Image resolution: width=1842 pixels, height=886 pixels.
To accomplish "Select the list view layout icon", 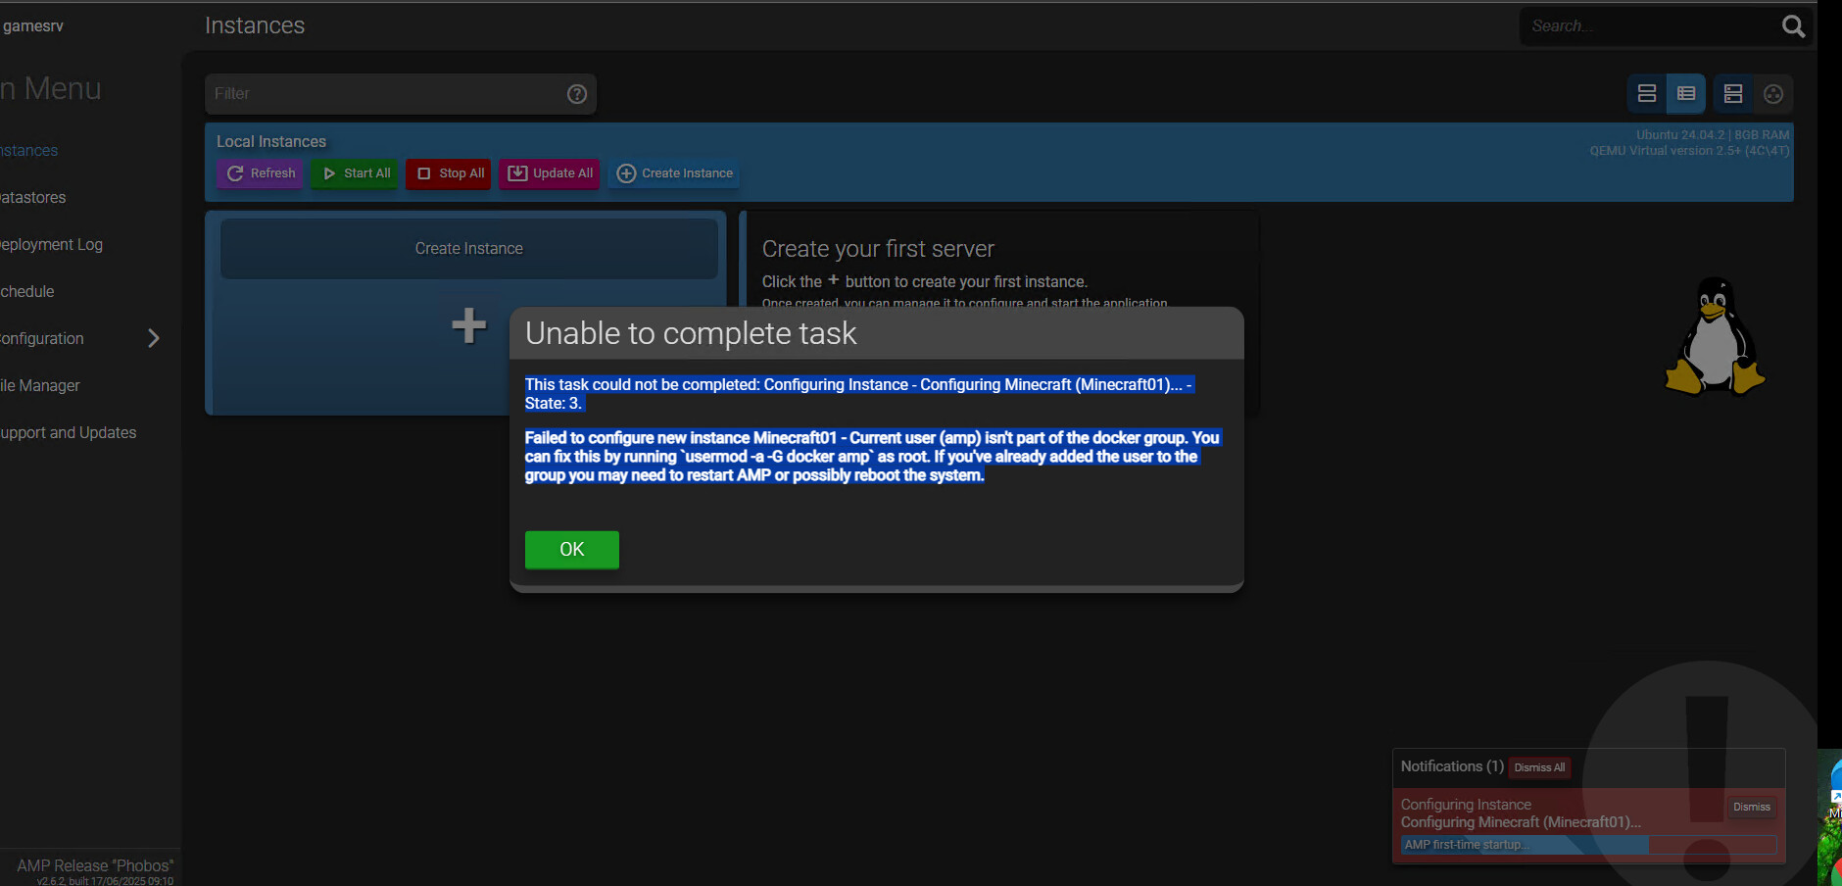I will tap(1686, 94).
